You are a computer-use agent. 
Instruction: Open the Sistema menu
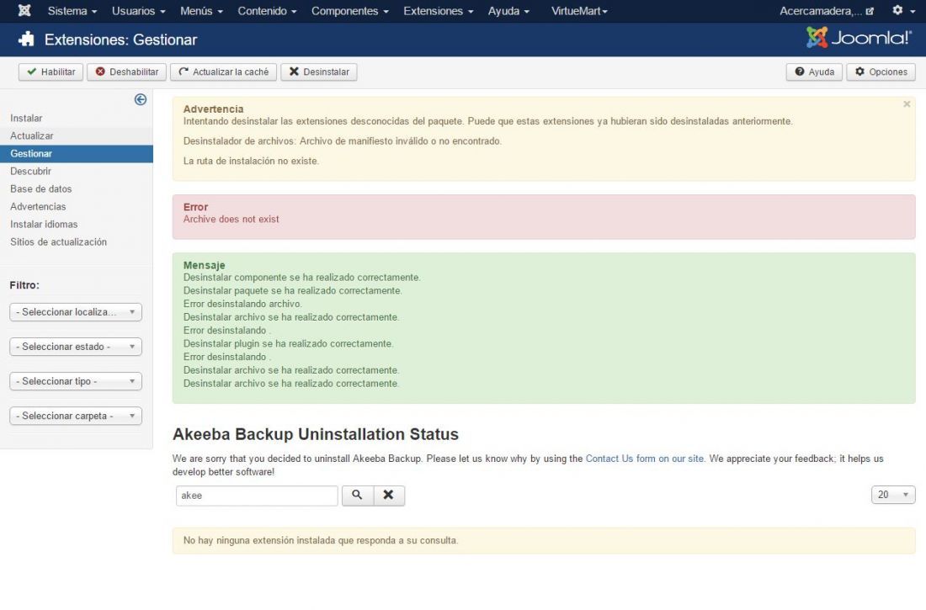click(x=72, y=11)
